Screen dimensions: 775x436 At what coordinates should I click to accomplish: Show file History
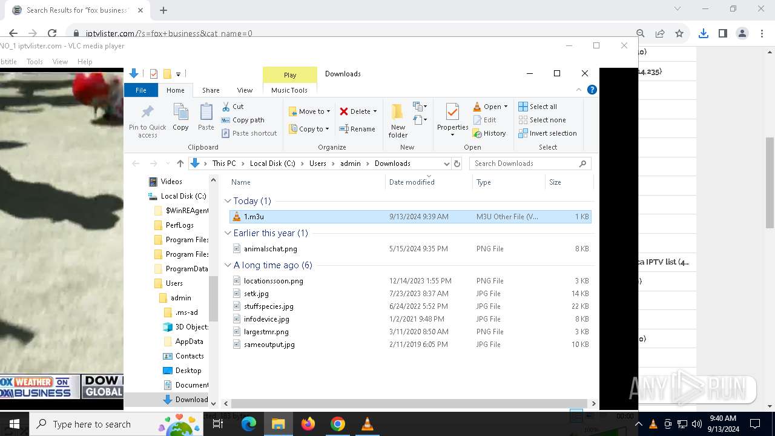click(489, 133)
